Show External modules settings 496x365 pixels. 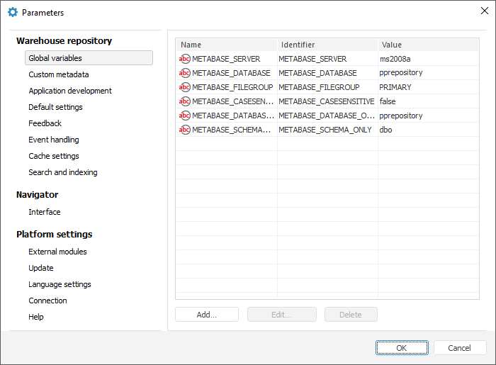[57, 252]
